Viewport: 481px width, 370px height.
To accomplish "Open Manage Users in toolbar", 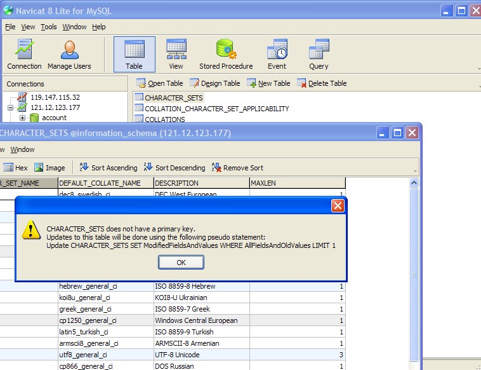I will pyautogui.click(x=69, y=55).
